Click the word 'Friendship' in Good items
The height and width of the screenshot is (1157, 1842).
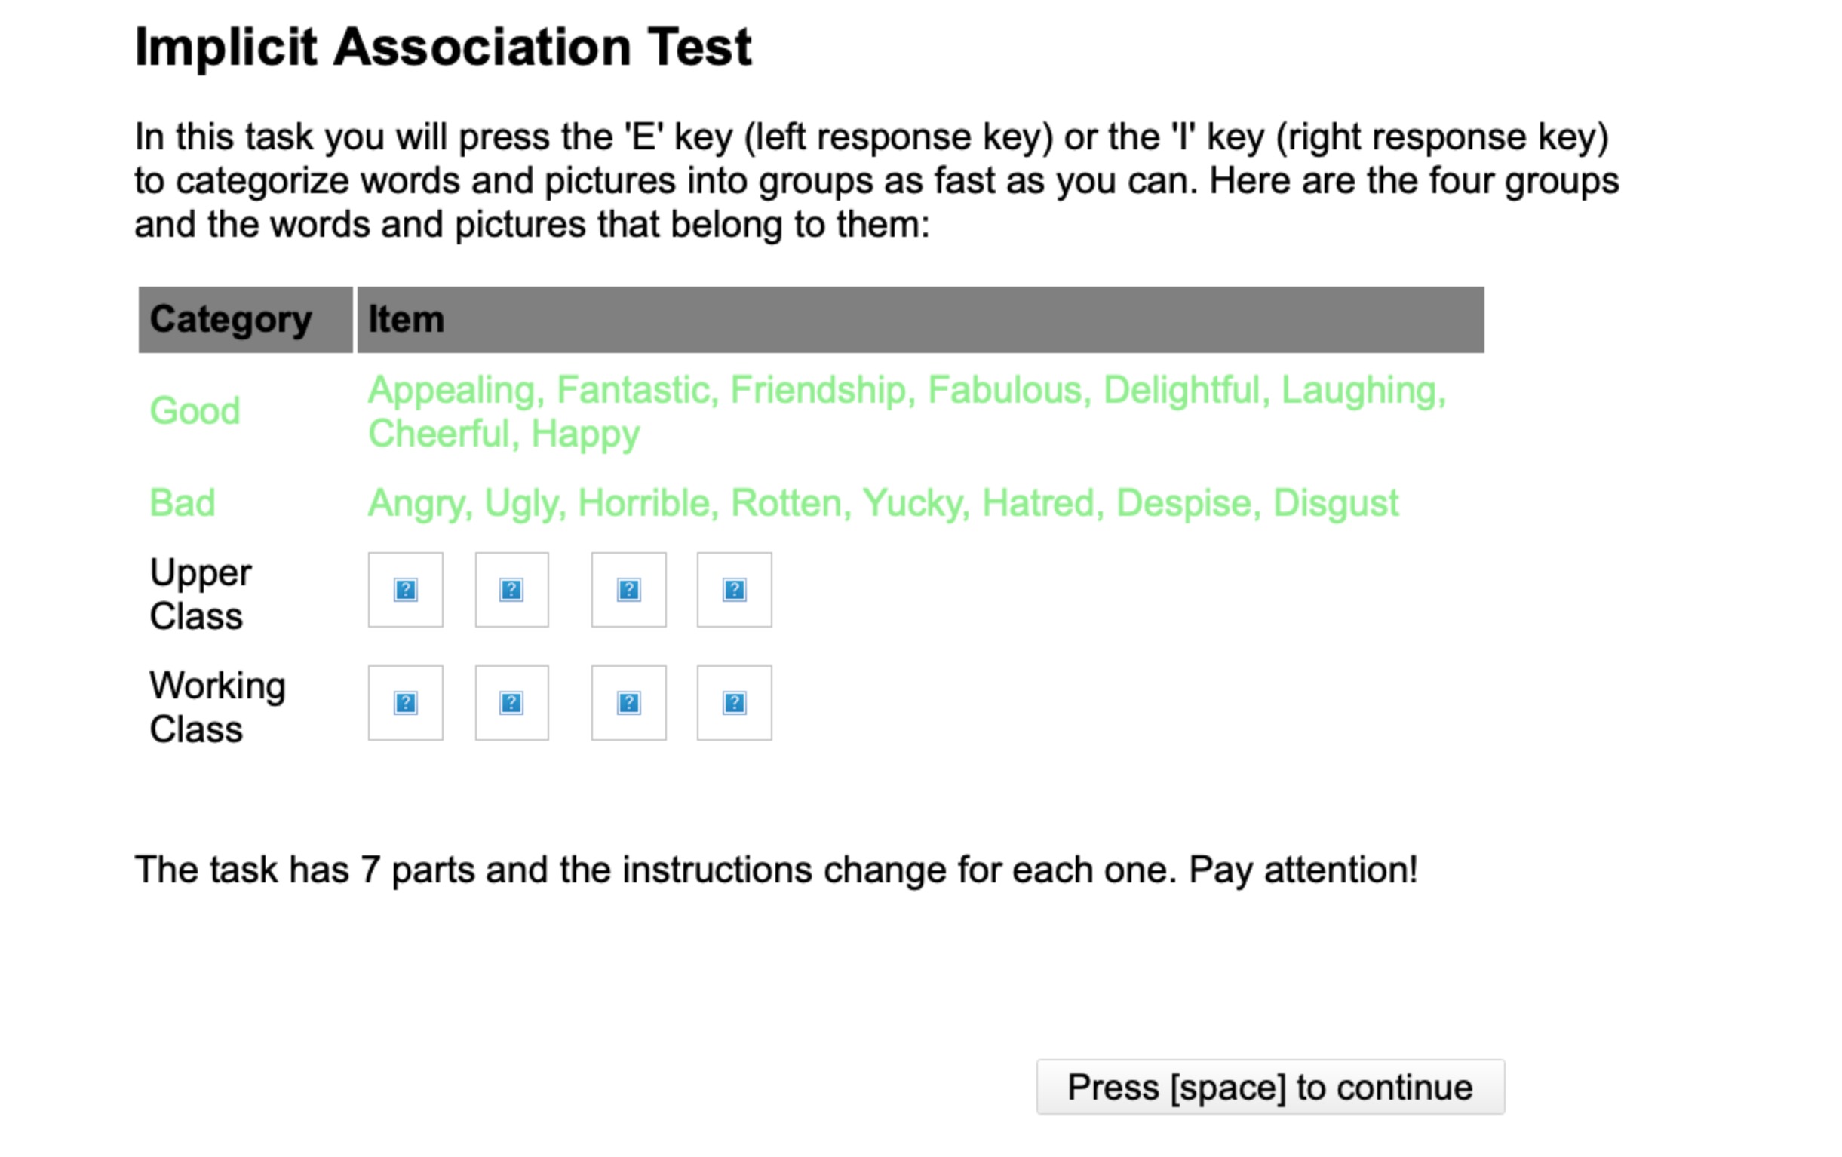click(x=818, y=390)
